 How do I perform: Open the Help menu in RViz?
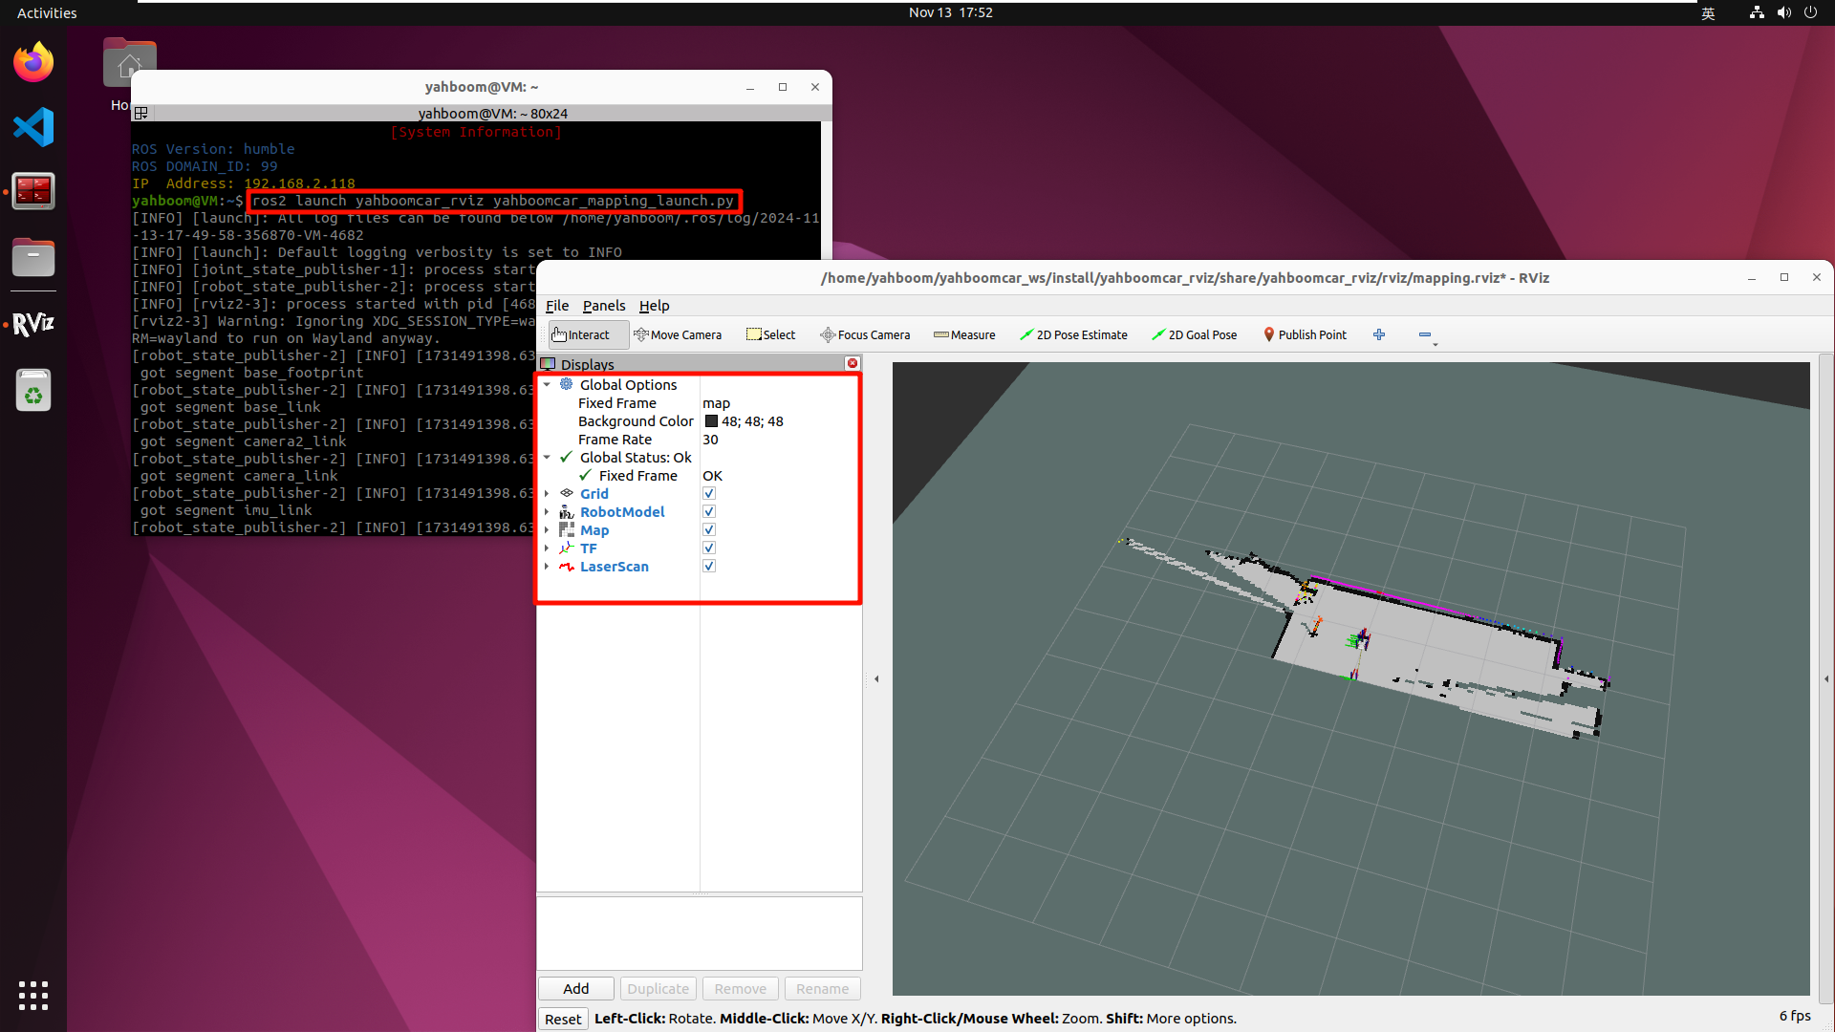[x=655, y=306]
